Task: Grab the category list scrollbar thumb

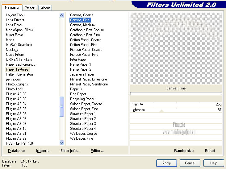Action: tap(61, 106)
